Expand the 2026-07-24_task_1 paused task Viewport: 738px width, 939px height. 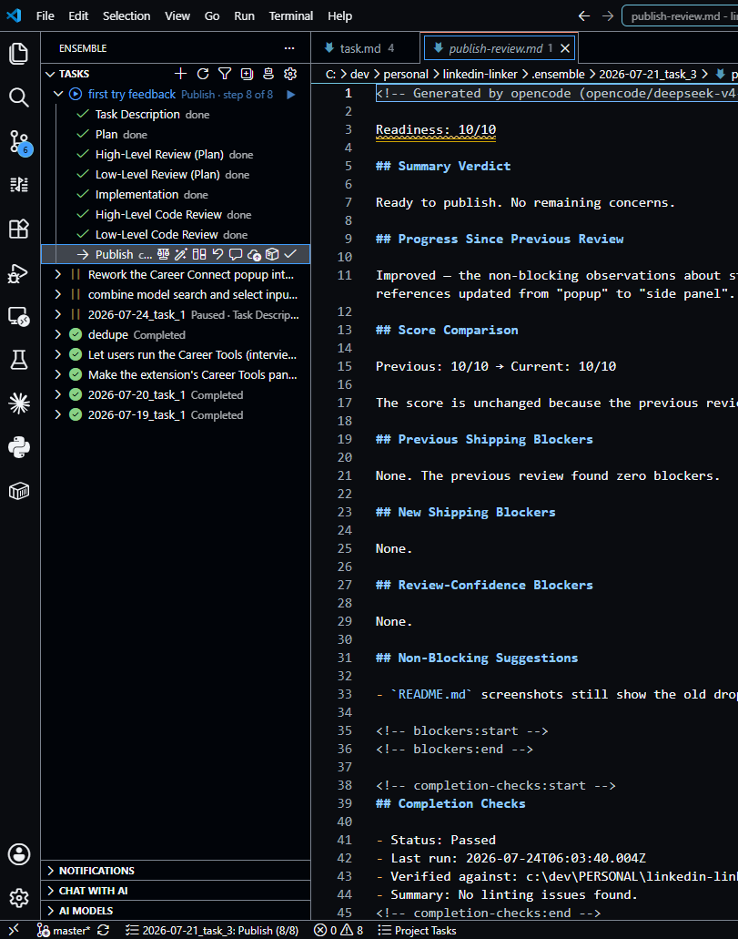point(58,314)
